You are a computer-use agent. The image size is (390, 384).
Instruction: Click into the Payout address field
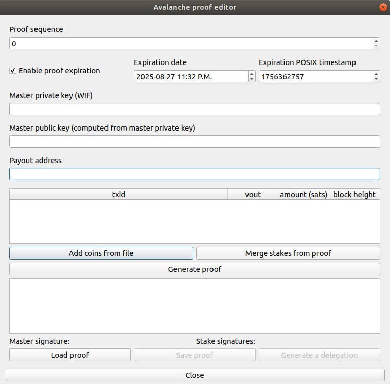pos(194,174)
